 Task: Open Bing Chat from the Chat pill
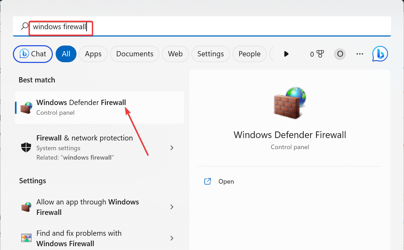tap(33, 54)
